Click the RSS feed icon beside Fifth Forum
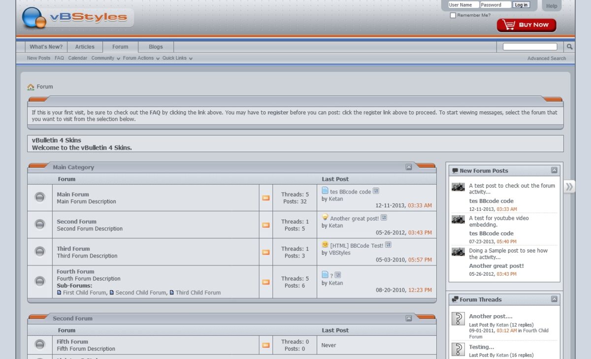Screen dimensions: 591x359 click(266, 345)
